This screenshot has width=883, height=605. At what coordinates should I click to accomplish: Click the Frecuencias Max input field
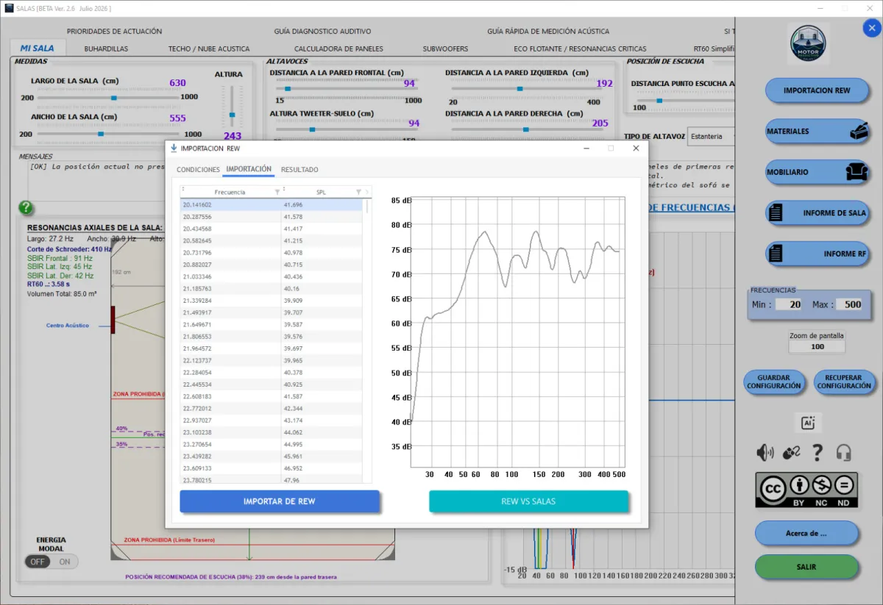click(x=848, y=304)
